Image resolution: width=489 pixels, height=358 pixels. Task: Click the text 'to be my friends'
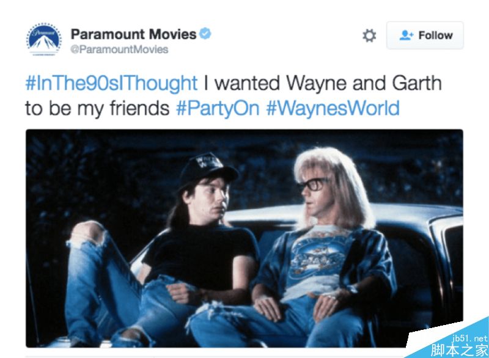tap(97, 108)
